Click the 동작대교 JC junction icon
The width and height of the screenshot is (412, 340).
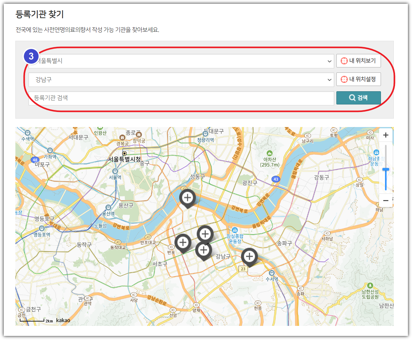118,242
